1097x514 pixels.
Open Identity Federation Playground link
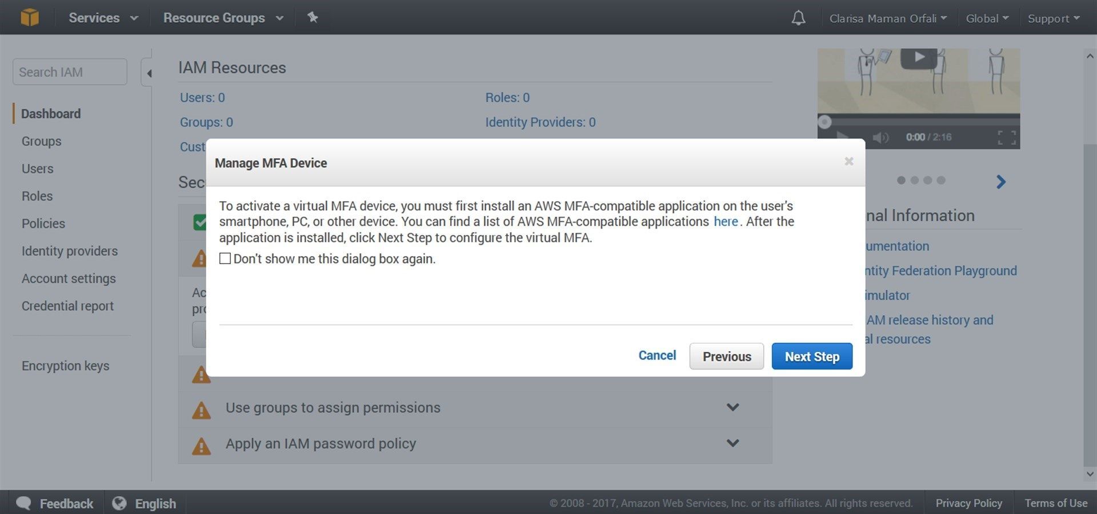point(941,271)
